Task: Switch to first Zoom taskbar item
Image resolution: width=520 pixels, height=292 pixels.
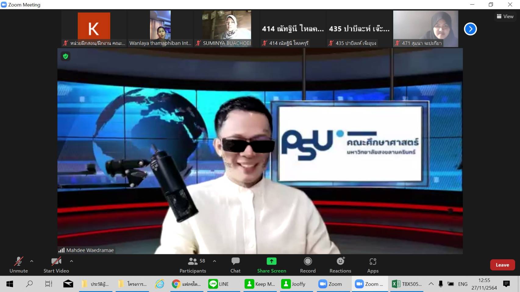Action: coord(333,284)
